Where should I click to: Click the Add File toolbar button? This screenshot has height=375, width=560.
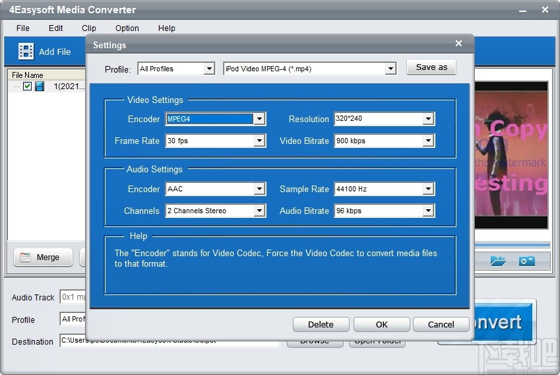pos(45,51)
